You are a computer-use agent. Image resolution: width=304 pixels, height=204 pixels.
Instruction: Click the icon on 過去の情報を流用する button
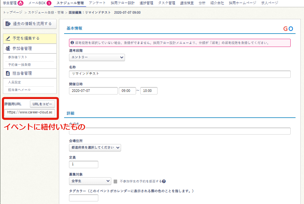point(8,23)
